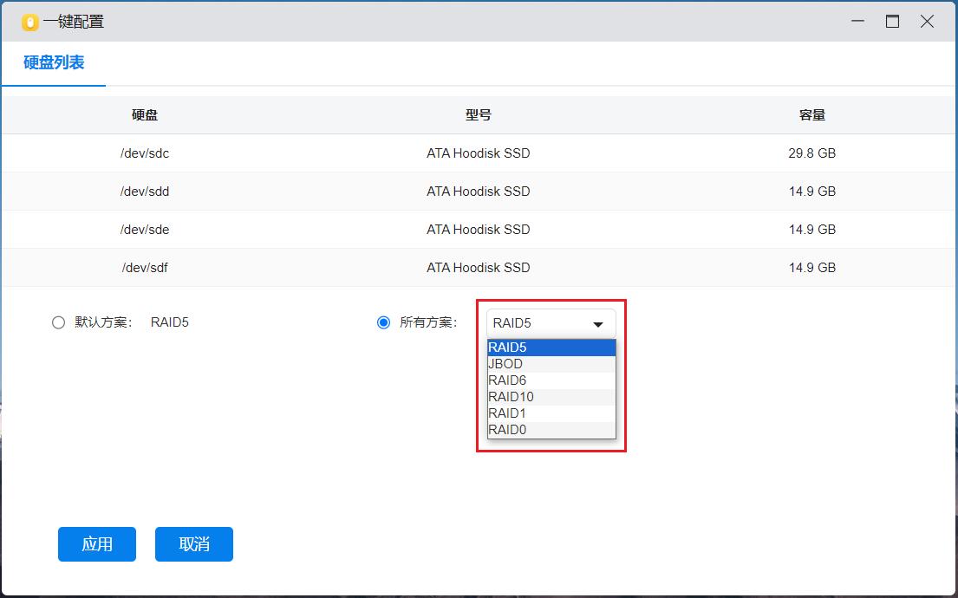Switch to the 硬盘列表 tab
Image resolution: width=958 pixels, height=598 pixels.
[x=54, y=63]
